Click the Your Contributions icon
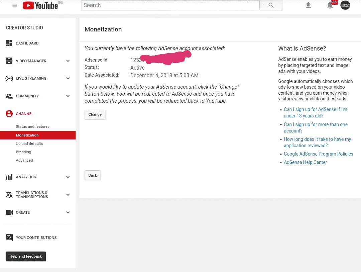This screenshot has height=272, width=361. coord(9,237)
